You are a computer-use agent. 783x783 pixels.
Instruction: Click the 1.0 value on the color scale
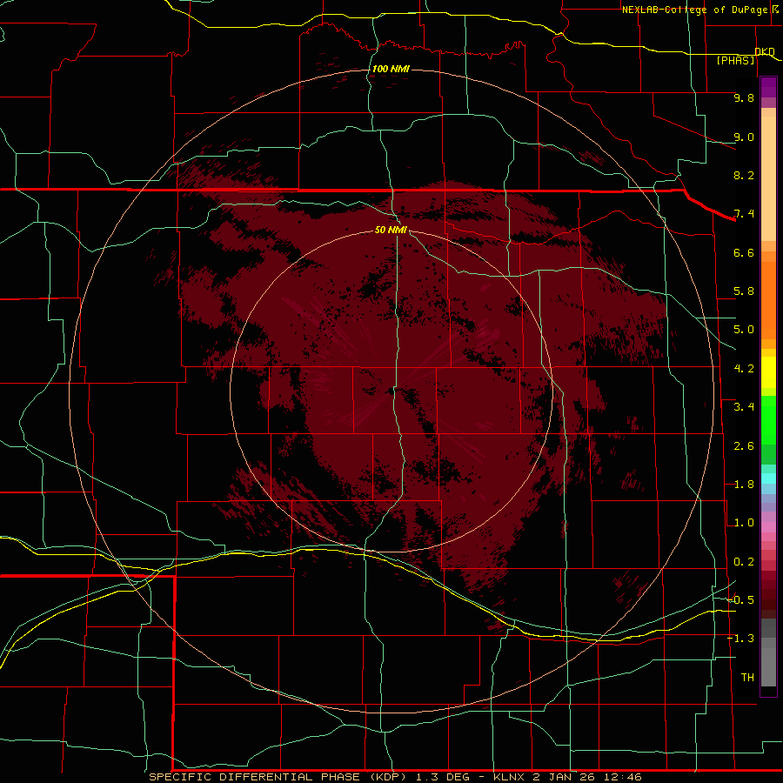[744, 523]
